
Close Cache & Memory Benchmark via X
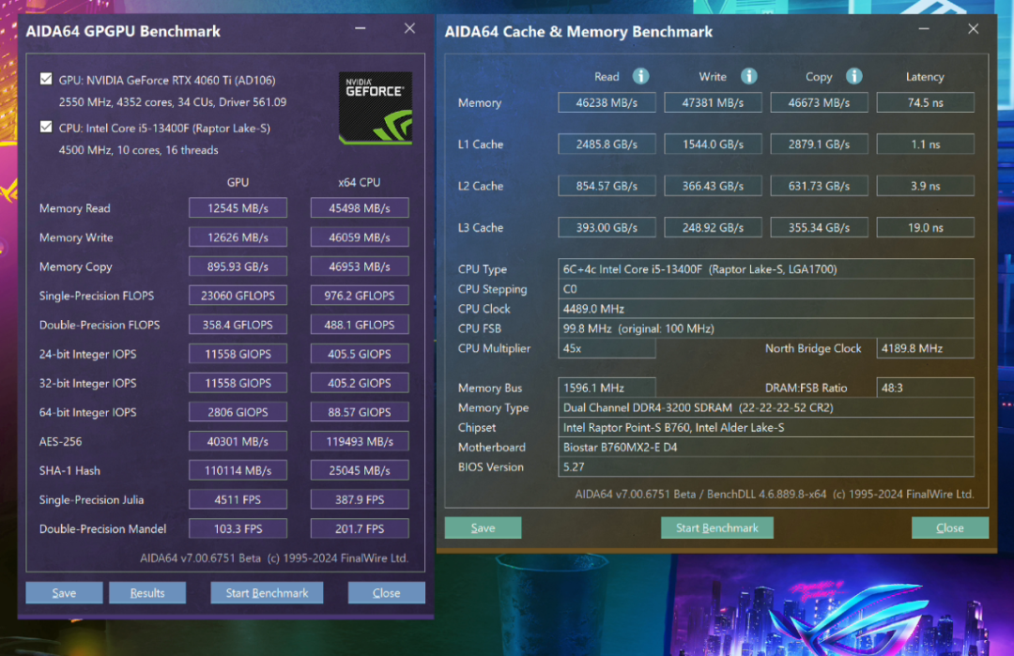(x=974, y=29)
